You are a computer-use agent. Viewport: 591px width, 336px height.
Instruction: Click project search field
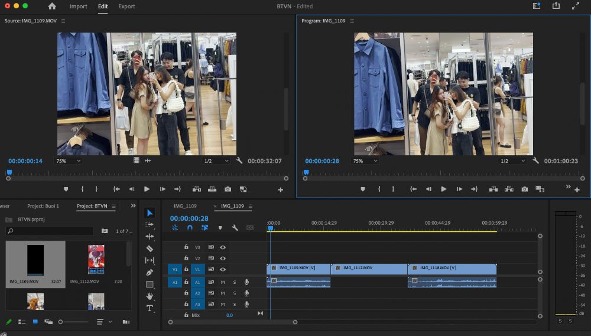point(50,231)
